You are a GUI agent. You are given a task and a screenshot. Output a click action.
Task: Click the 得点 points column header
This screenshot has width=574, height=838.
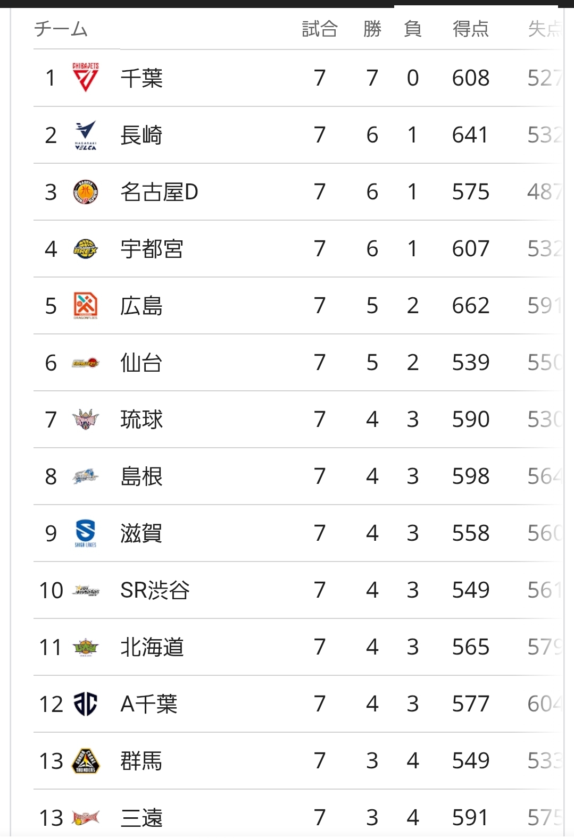coord(470,29)
